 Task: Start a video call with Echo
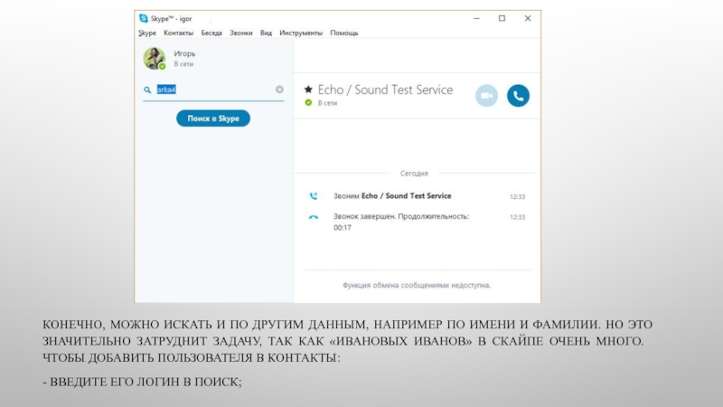point(486,95)
